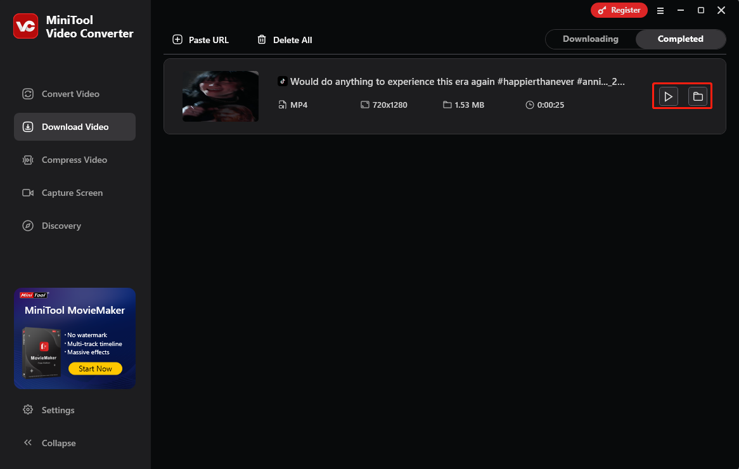Click the MiniTool MovieMaker ad heading
This screenshot has width=739, height=469.
[74, 310]
